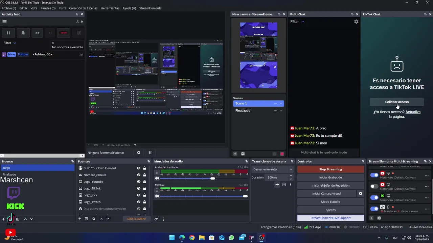This screenshot has height=243, width=433.
Task: Click Modo Estudio button
Action: pyautogui.click(x=331, y=201)
